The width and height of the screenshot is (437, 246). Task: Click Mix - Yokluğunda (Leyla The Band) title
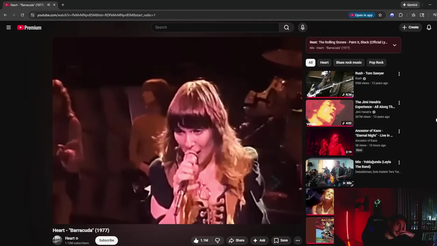[373, 164]
